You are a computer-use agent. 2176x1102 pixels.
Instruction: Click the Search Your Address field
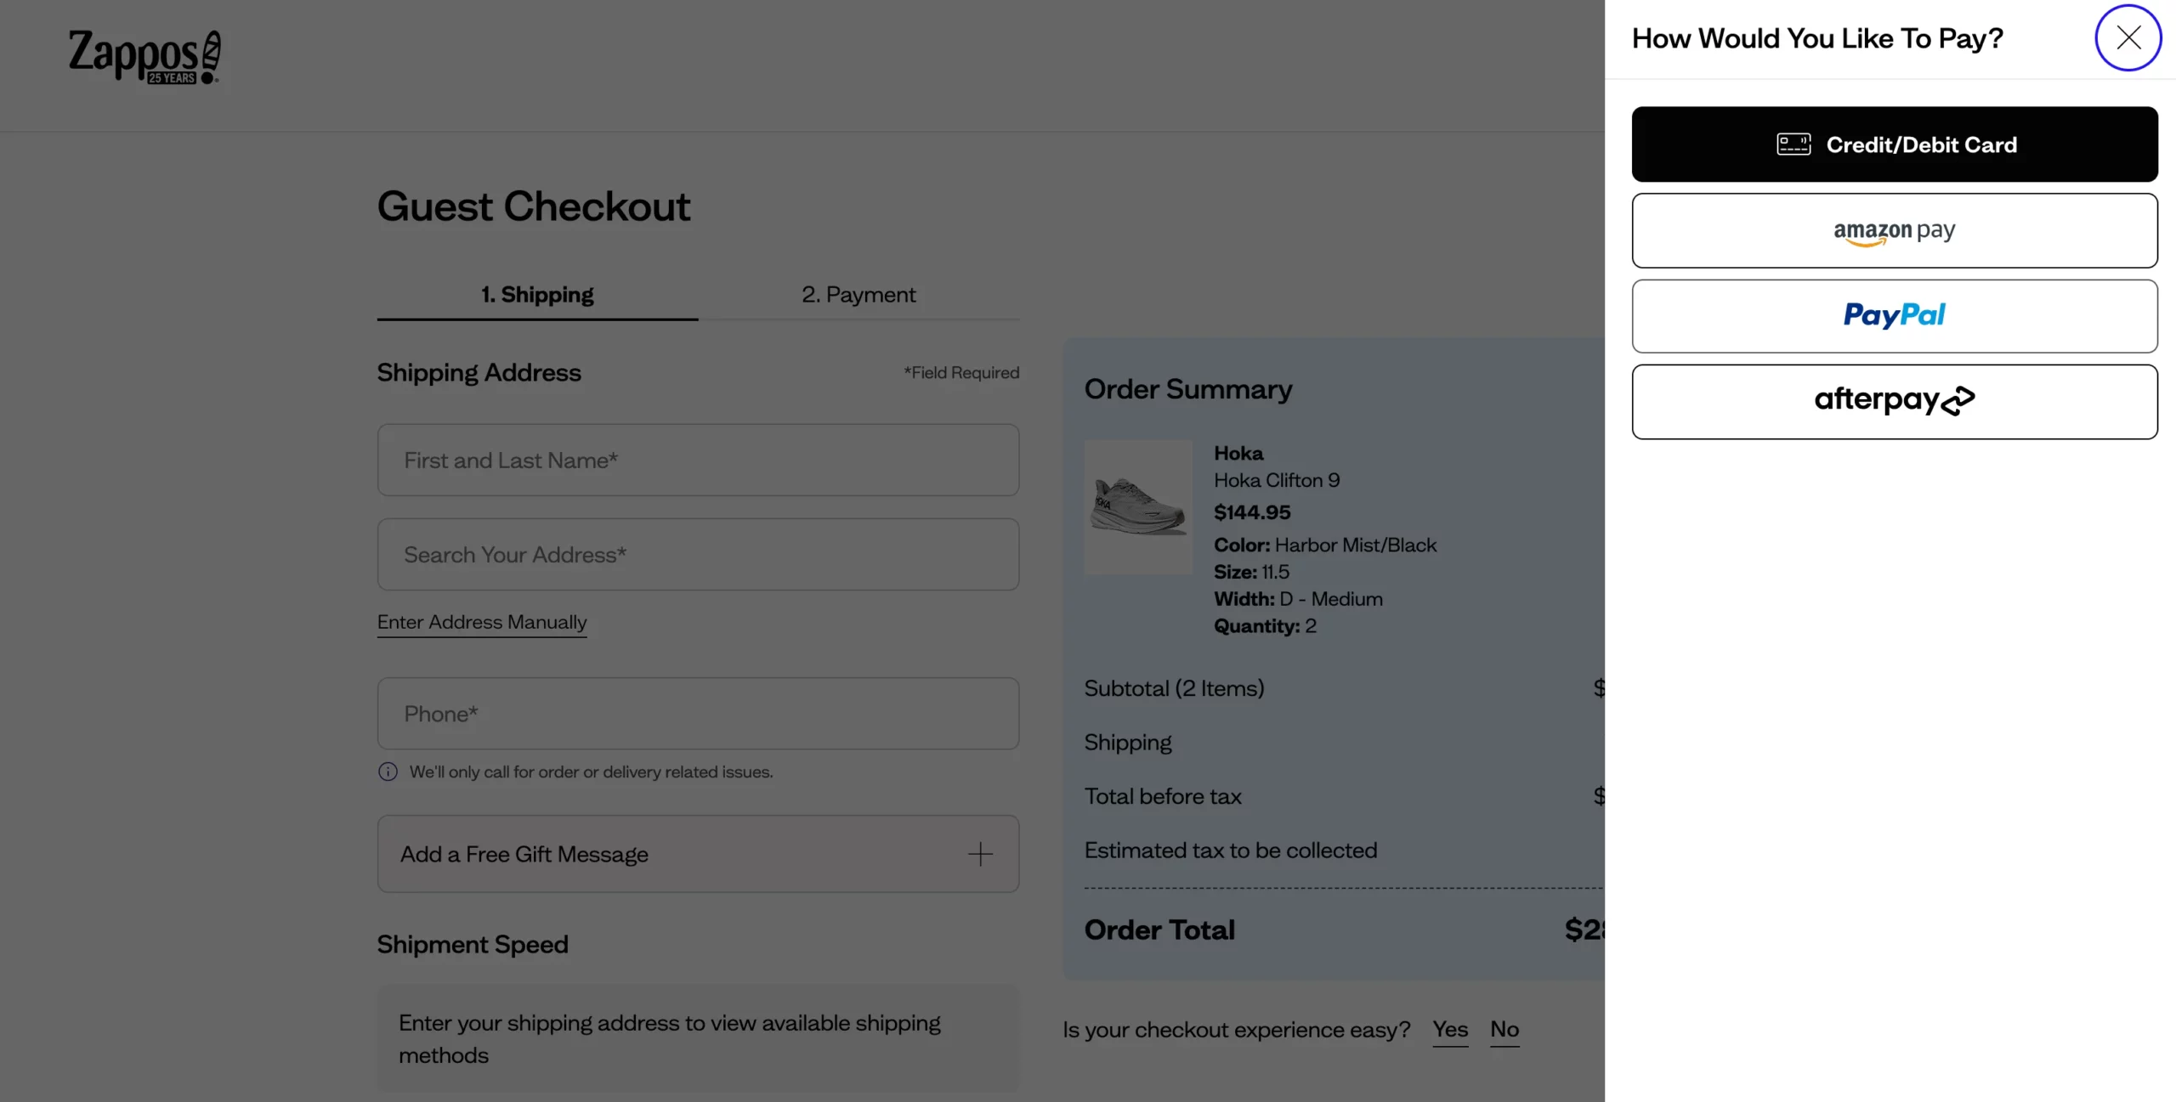(698, 554)
